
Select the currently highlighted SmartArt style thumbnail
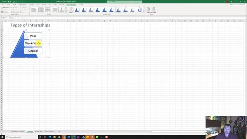click(x=118, y=10)
